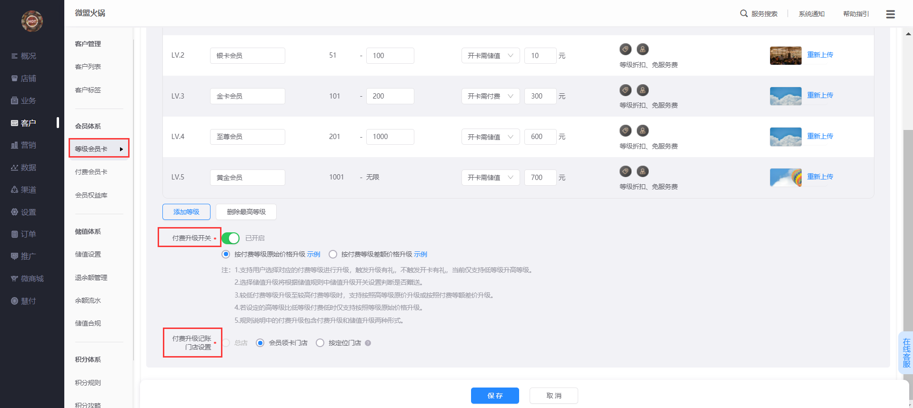The width and height of the screenshot is (913, 408).
Task: Expand the 等级会员卡 submenu arrow
Action: (x=121, y=149)
